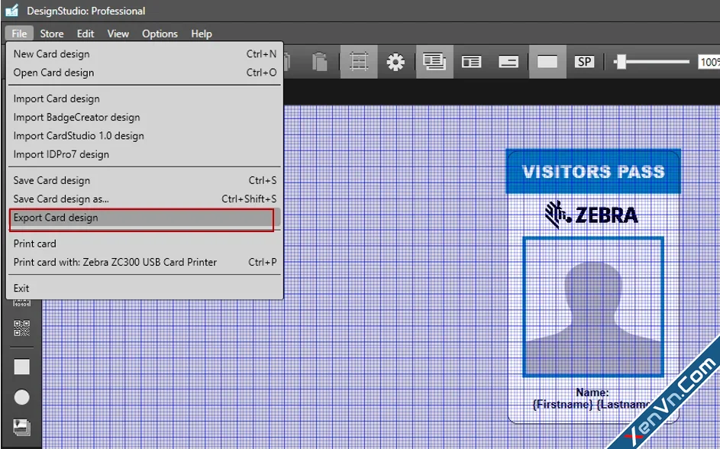Click the DesignStudio app icon
The image size is (720, 449).
click(x=11, y=10)
